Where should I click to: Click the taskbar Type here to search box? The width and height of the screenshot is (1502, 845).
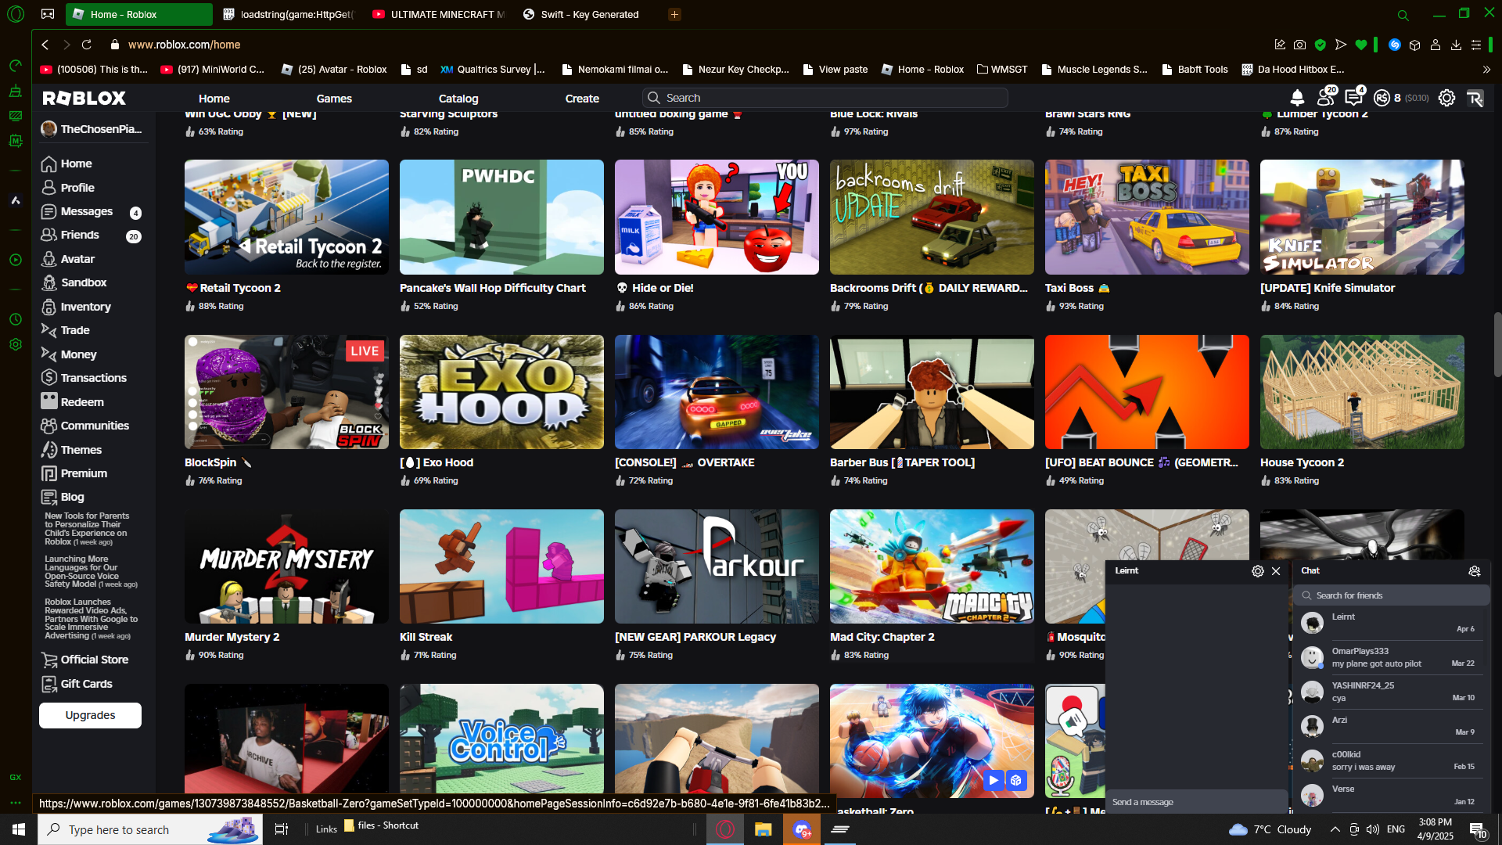[150, 829]
